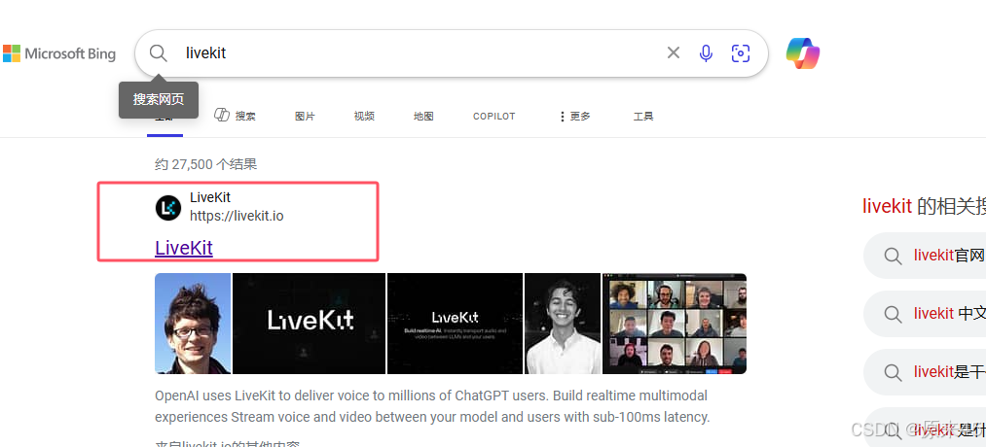Click the 约 27,500 个结果 count text
The height and width of the screenshot is (447, 986).
coord(205,164)
